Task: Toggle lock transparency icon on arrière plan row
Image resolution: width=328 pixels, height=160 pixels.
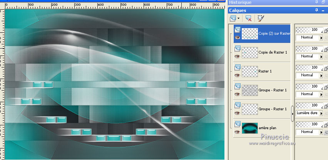Action: (x=326, y=132)
